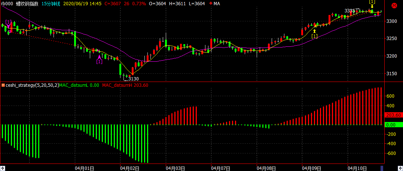Click the 3200 price axis label
This screenshot has width=403, height=171.
[x=392, y=56]
